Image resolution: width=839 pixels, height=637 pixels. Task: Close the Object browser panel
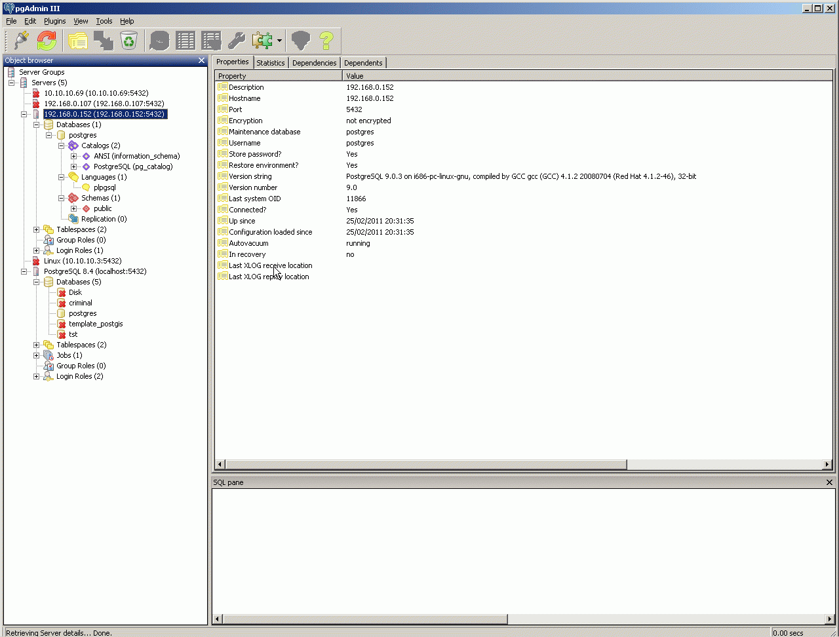[x=202, y=60]
